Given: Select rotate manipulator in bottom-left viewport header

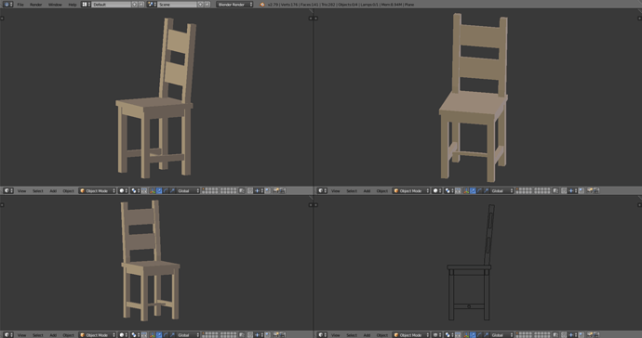Looking at the screenshot, I should tap(166, 334).
